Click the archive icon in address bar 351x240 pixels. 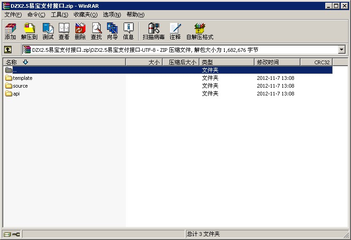click(x=27, y=50)
